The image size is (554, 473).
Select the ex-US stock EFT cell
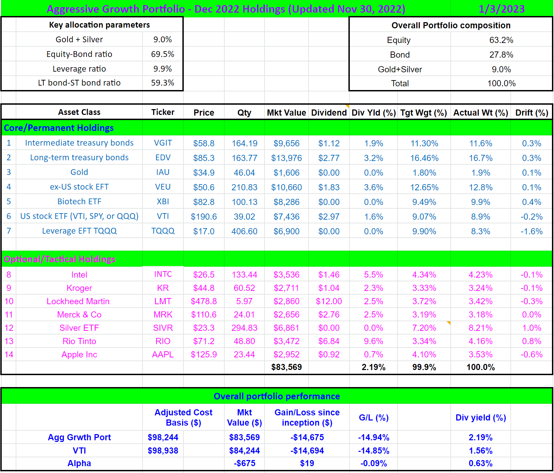(79, 187)
